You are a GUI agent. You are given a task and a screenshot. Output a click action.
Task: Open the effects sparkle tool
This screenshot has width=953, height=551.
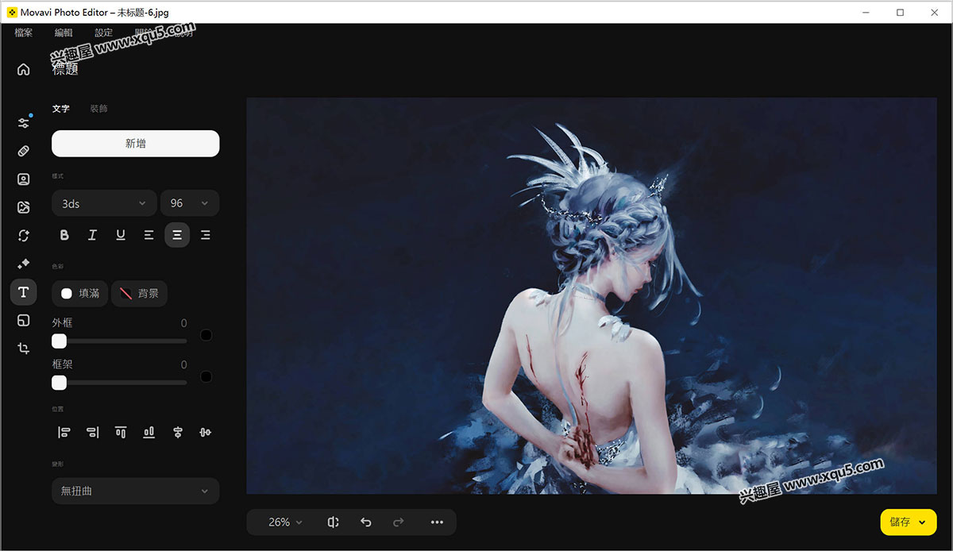[24, 264]
